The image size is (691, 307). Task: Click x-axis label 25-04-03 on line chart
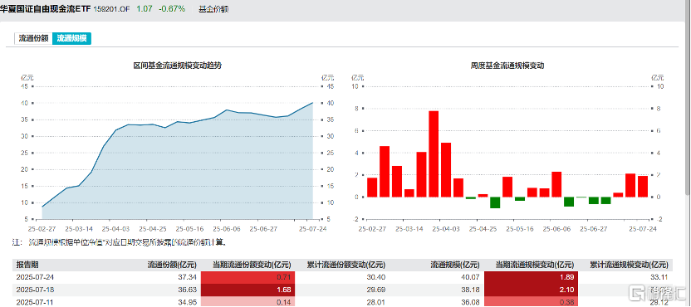pyautogui.click(x=115, y=229)
